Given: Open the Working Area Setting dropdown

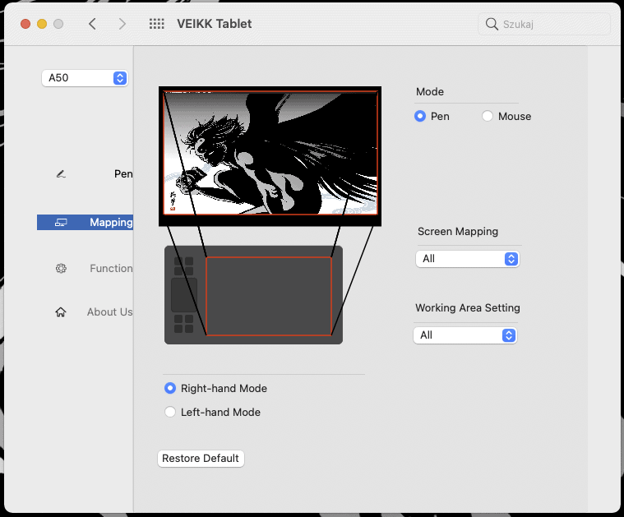Looking at the screenshot, I should coord(465,335).
